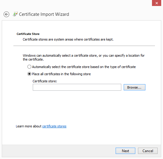Click the 'Windows can automatically select' paragraph

[x=83, y=58]
